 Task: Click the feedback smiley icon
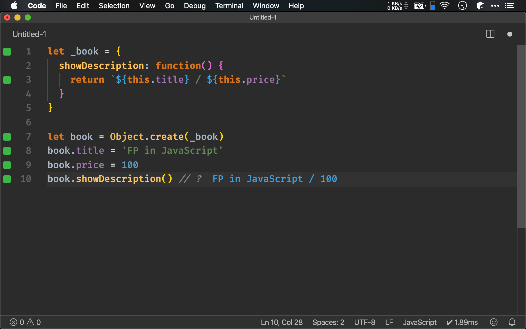coord(494,322)
